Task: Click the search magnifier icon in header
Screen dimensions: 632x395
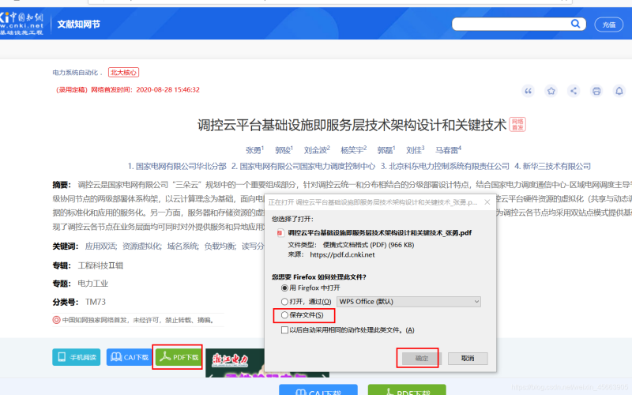Action: (575, 24)
